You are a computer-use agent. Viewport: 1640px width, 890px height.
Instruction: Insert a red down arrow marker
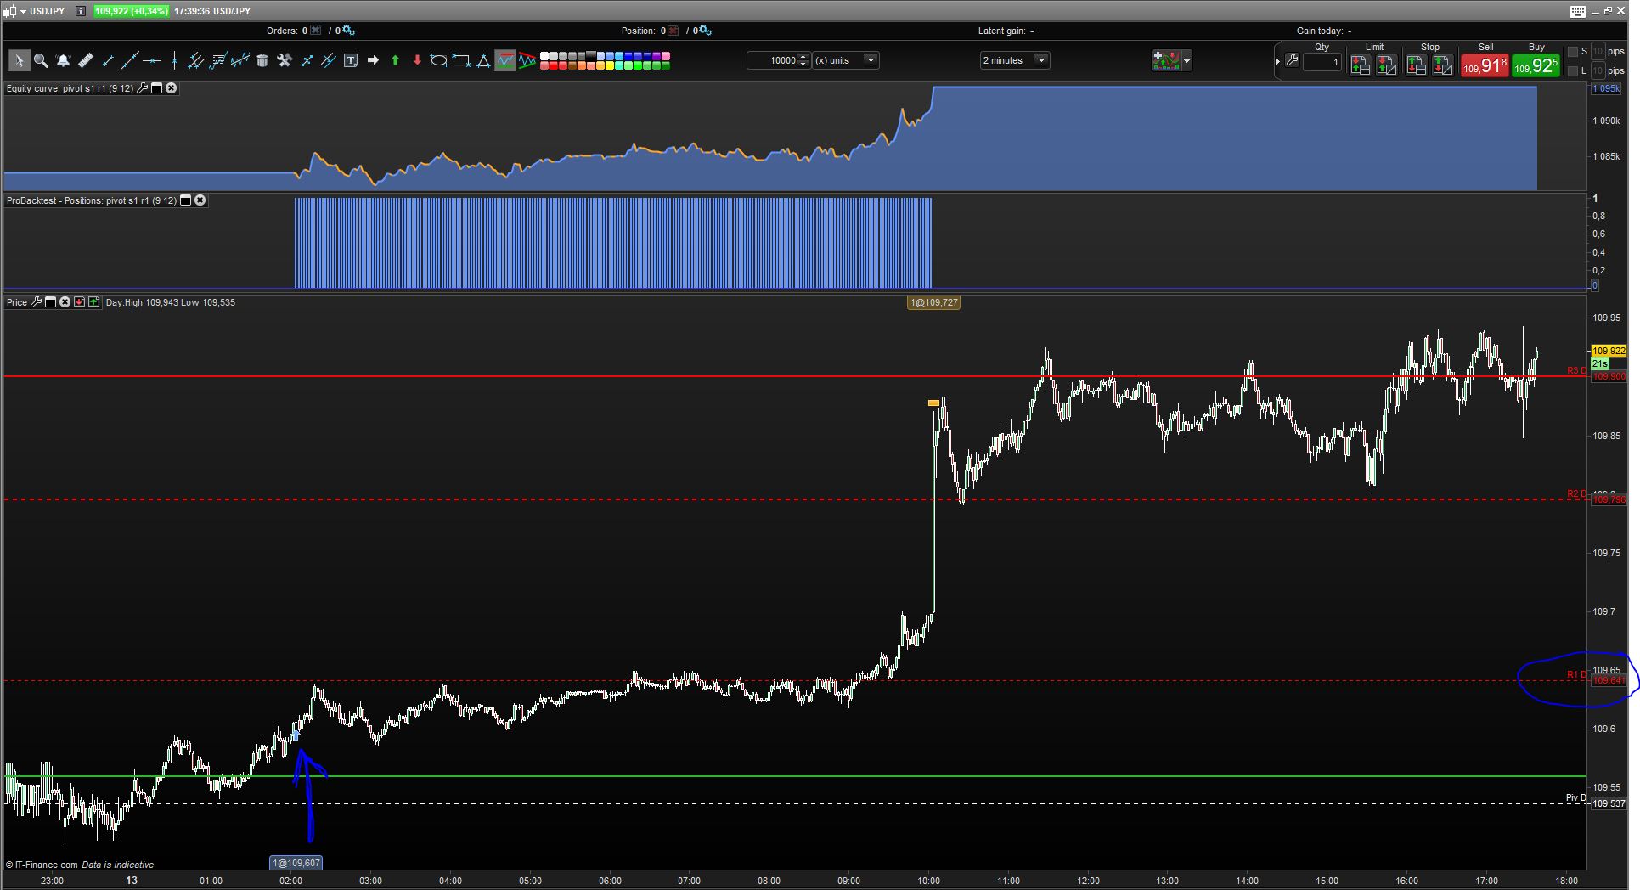pyautogui.click(x=417, y=60)
